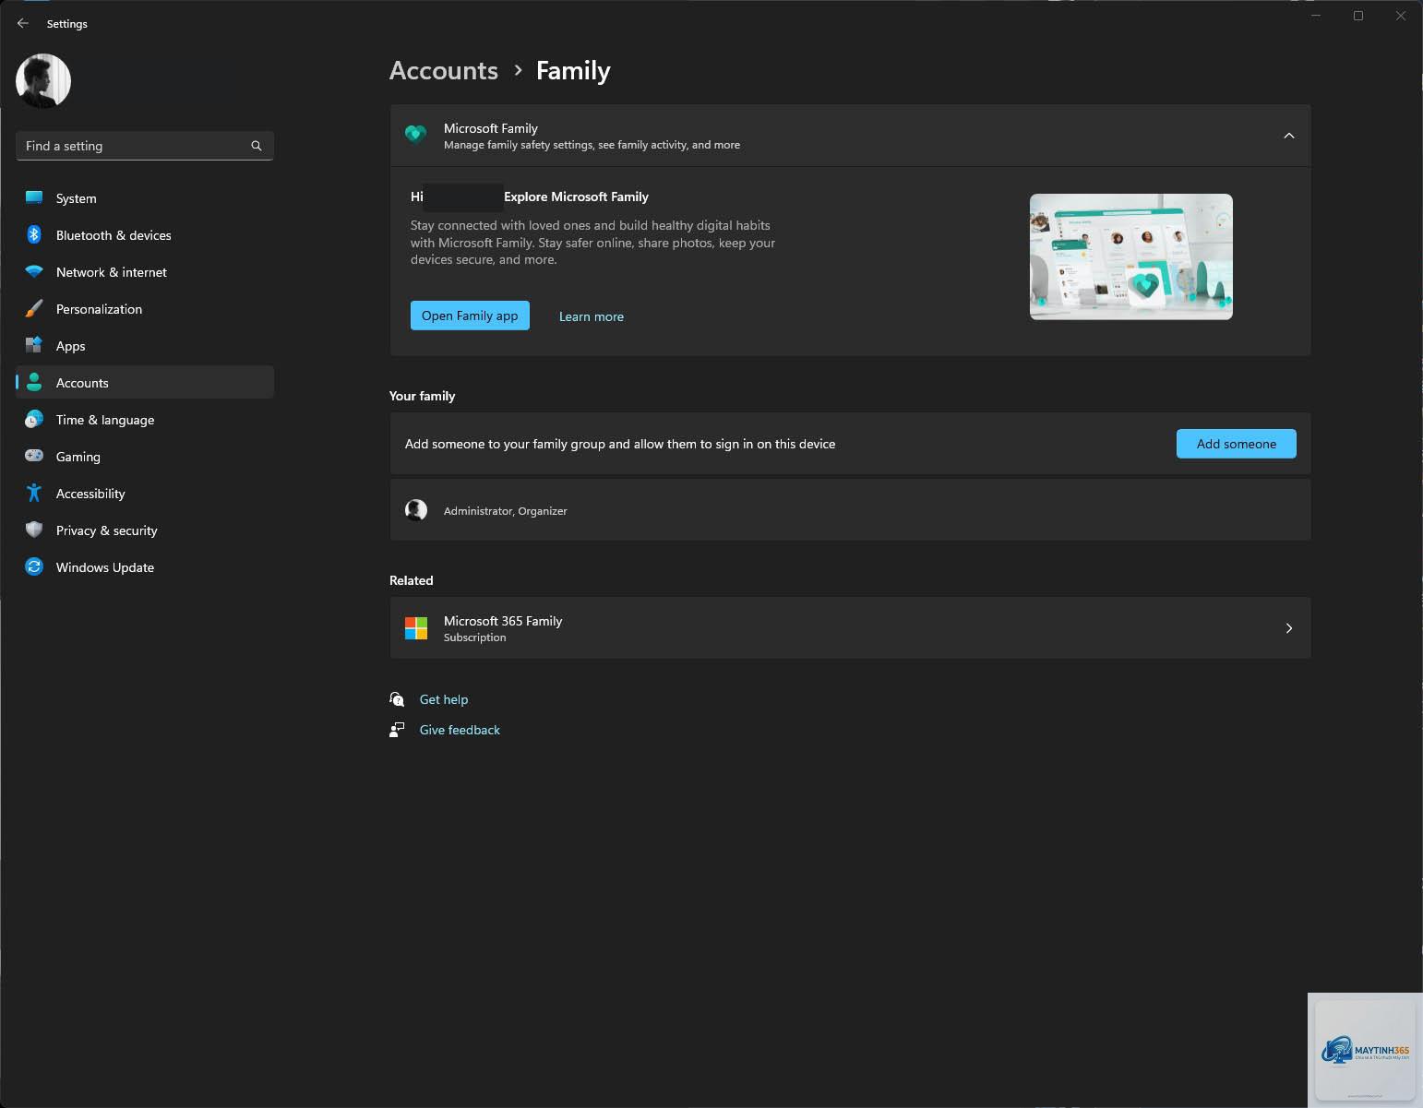Click the Give feedback icon
This screenshot has height=1108, width=1423.
[397, 730]
